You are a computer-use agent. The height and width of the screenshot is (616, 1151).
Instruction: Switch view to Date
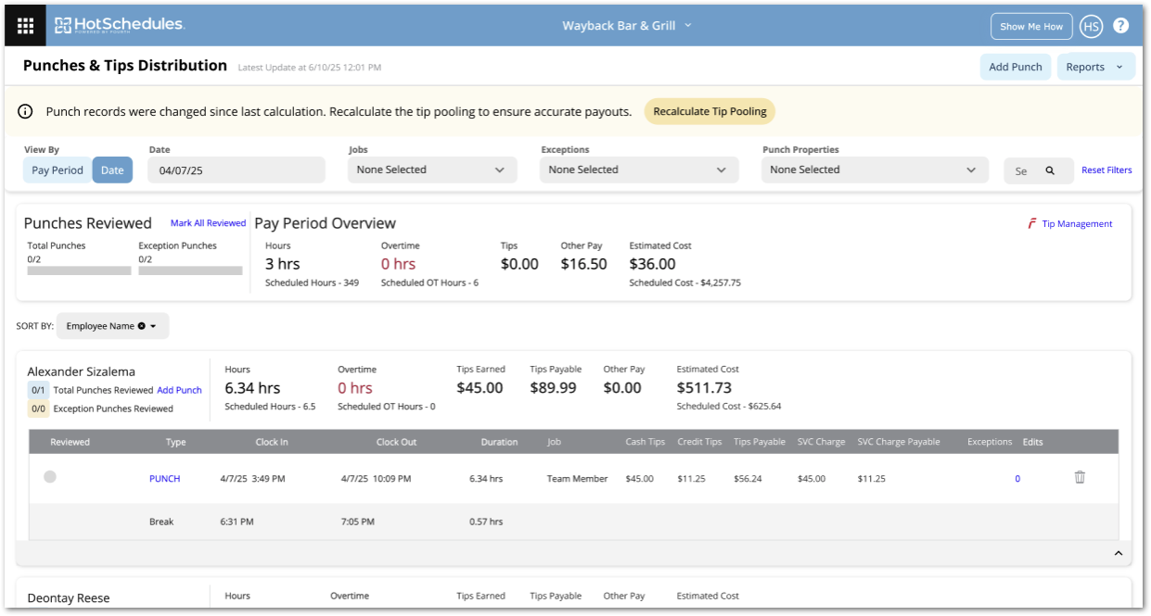(x=112, y=170)
